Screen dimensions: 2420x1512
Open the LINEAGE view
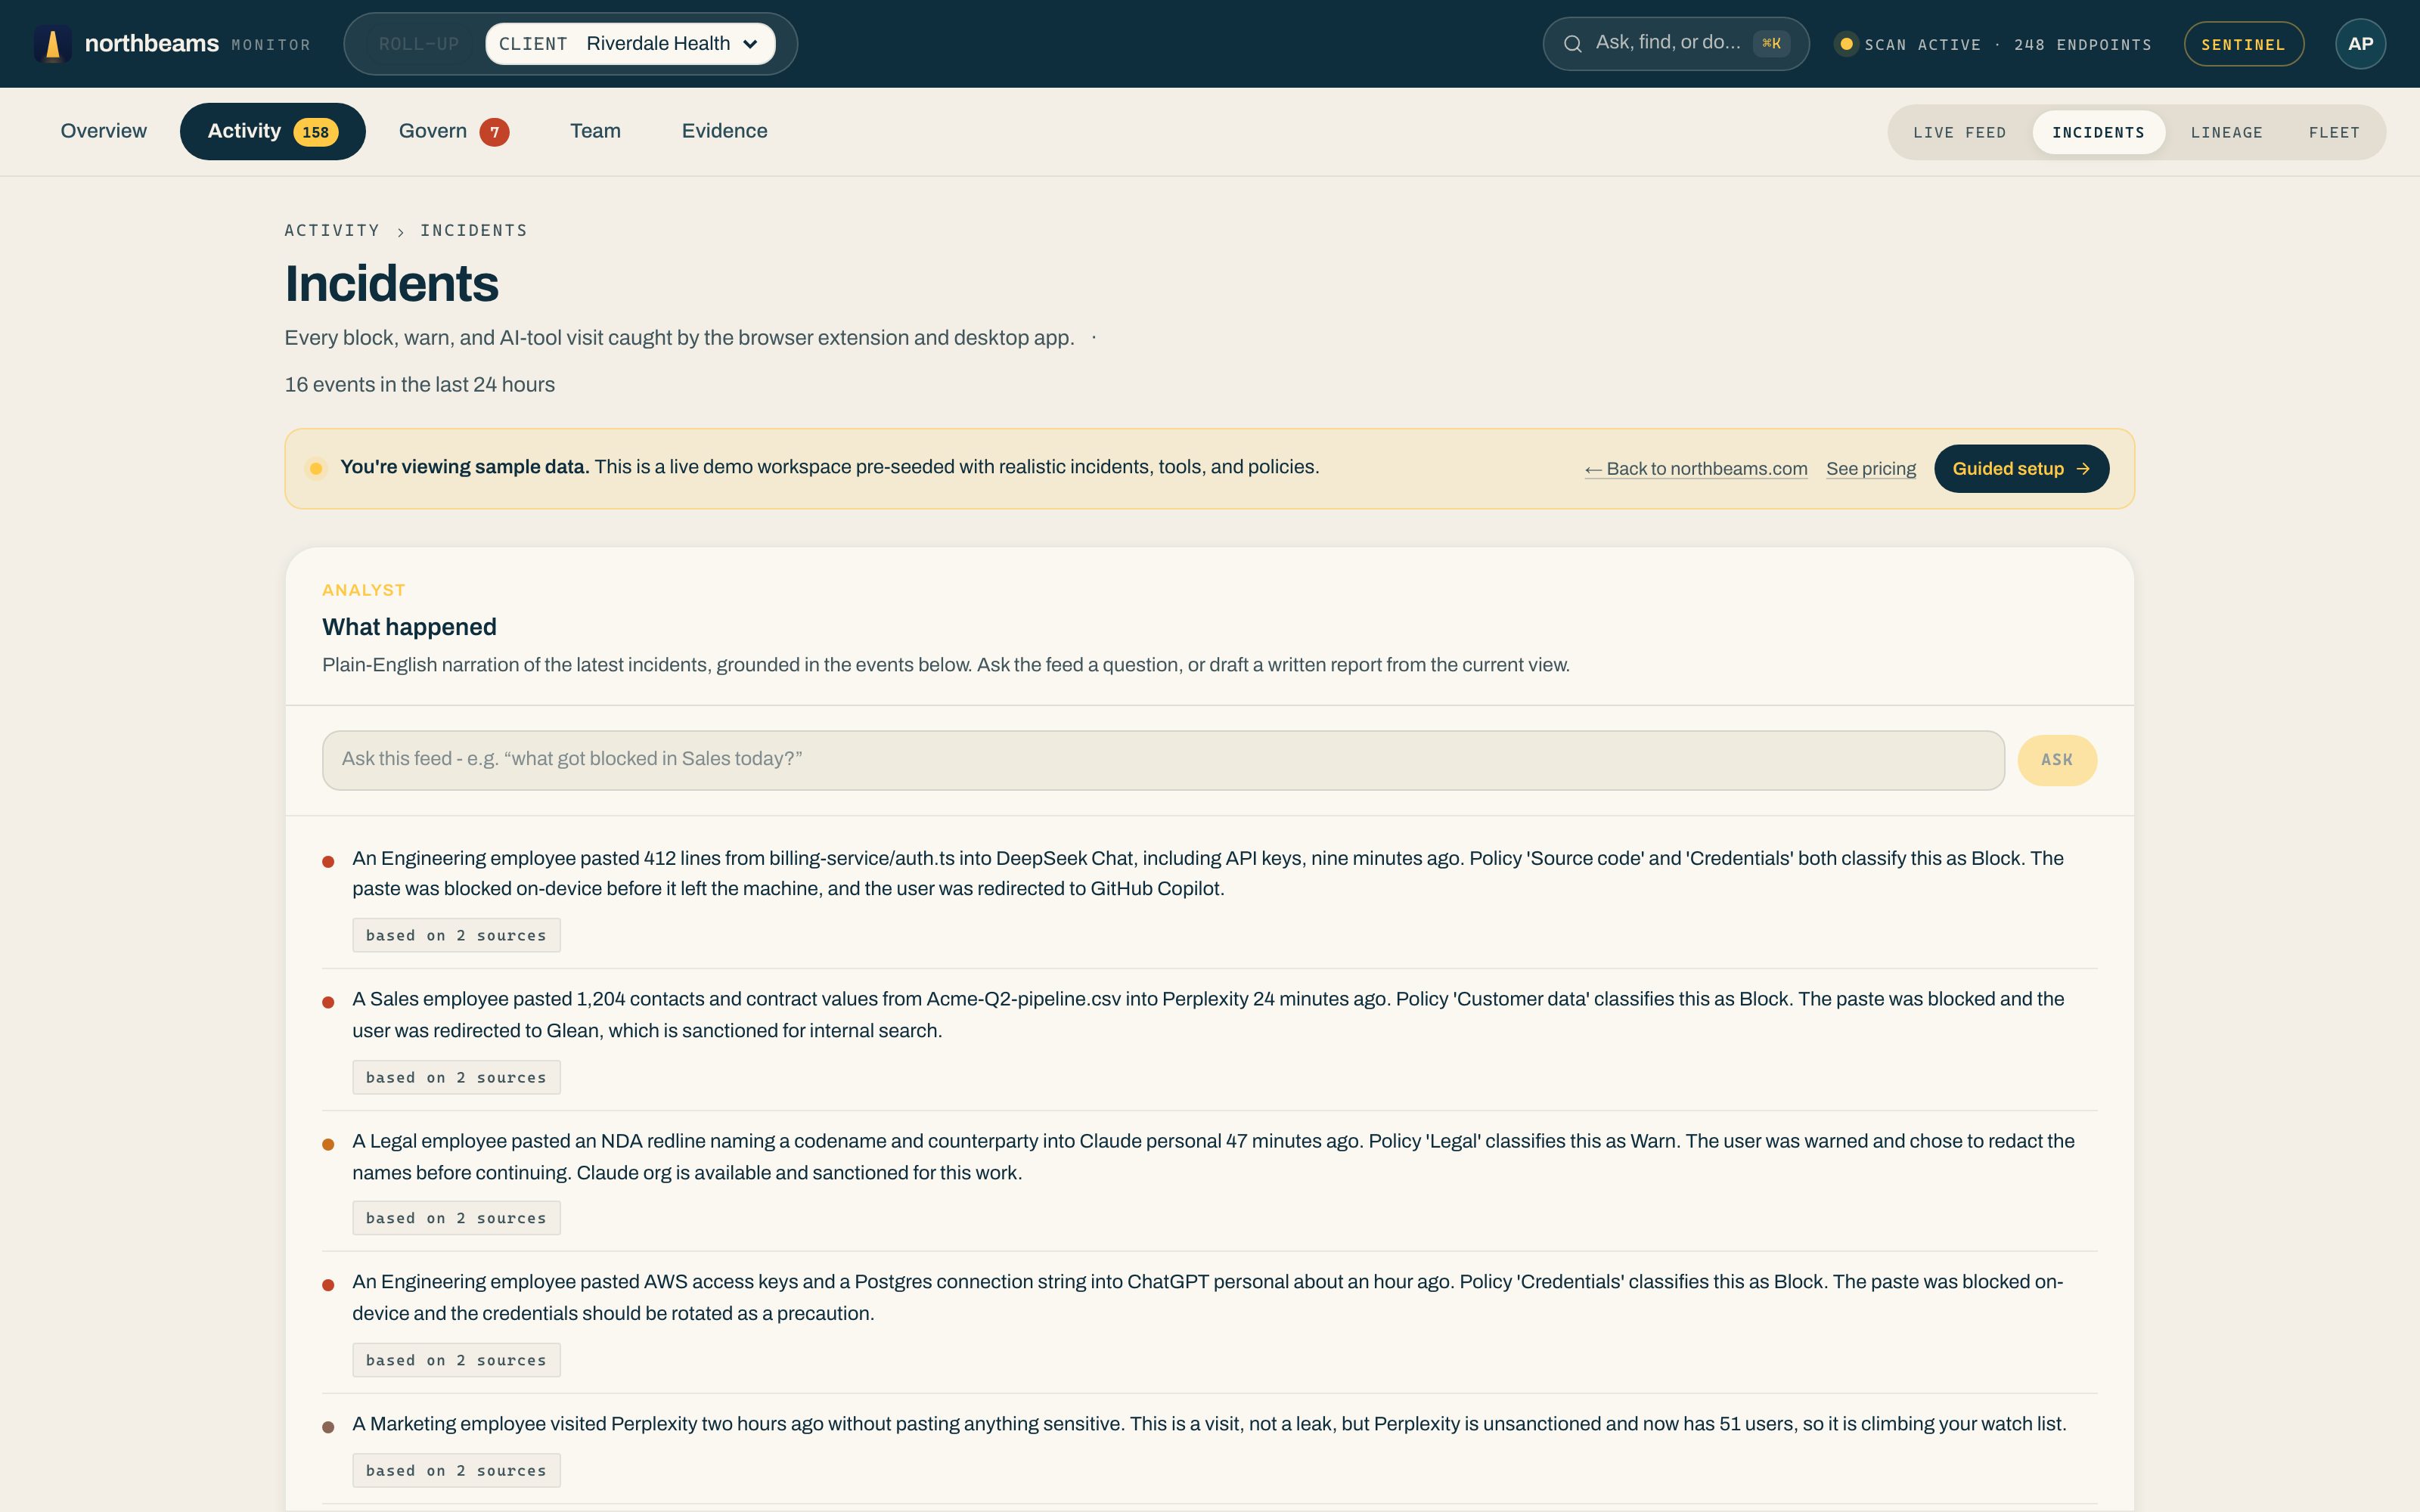(2227, 132)
